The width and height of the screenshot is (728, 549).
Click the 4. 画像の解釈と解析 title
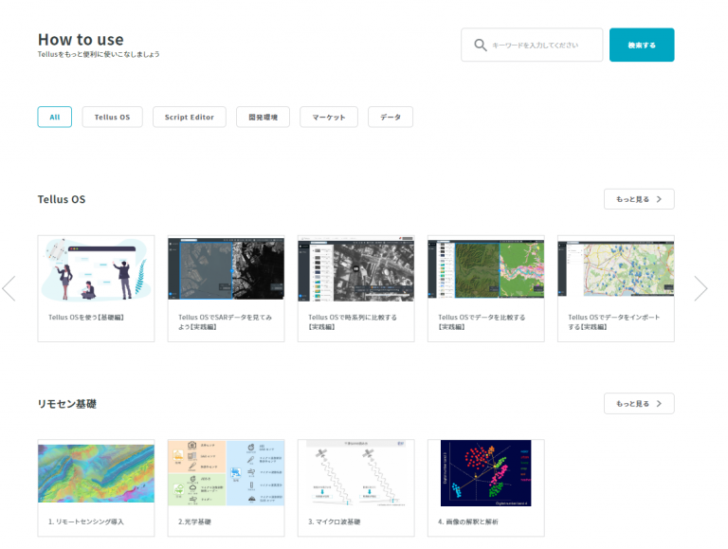(x=468, y=522)
